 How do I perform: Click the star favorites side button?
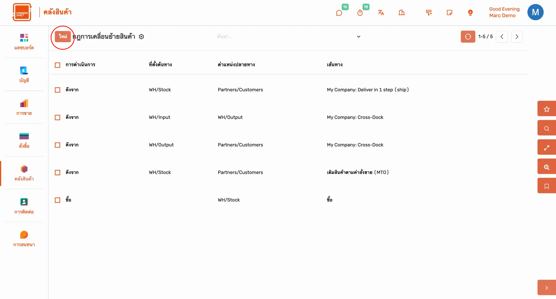[546, 109]
